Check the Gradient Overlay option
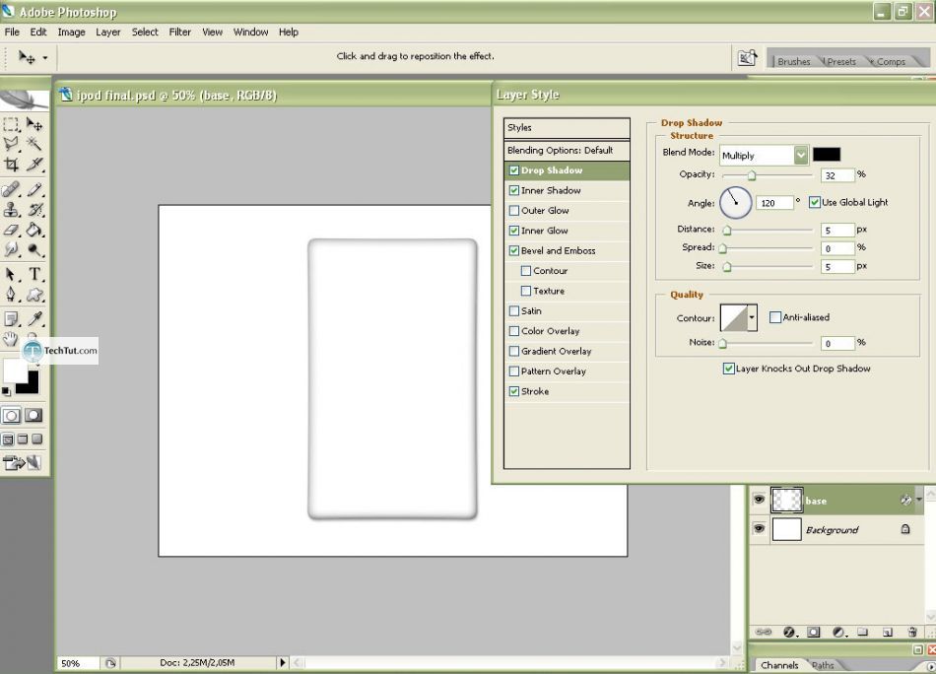936x674 pixels. pyautogui.click(x=514, y=351)
